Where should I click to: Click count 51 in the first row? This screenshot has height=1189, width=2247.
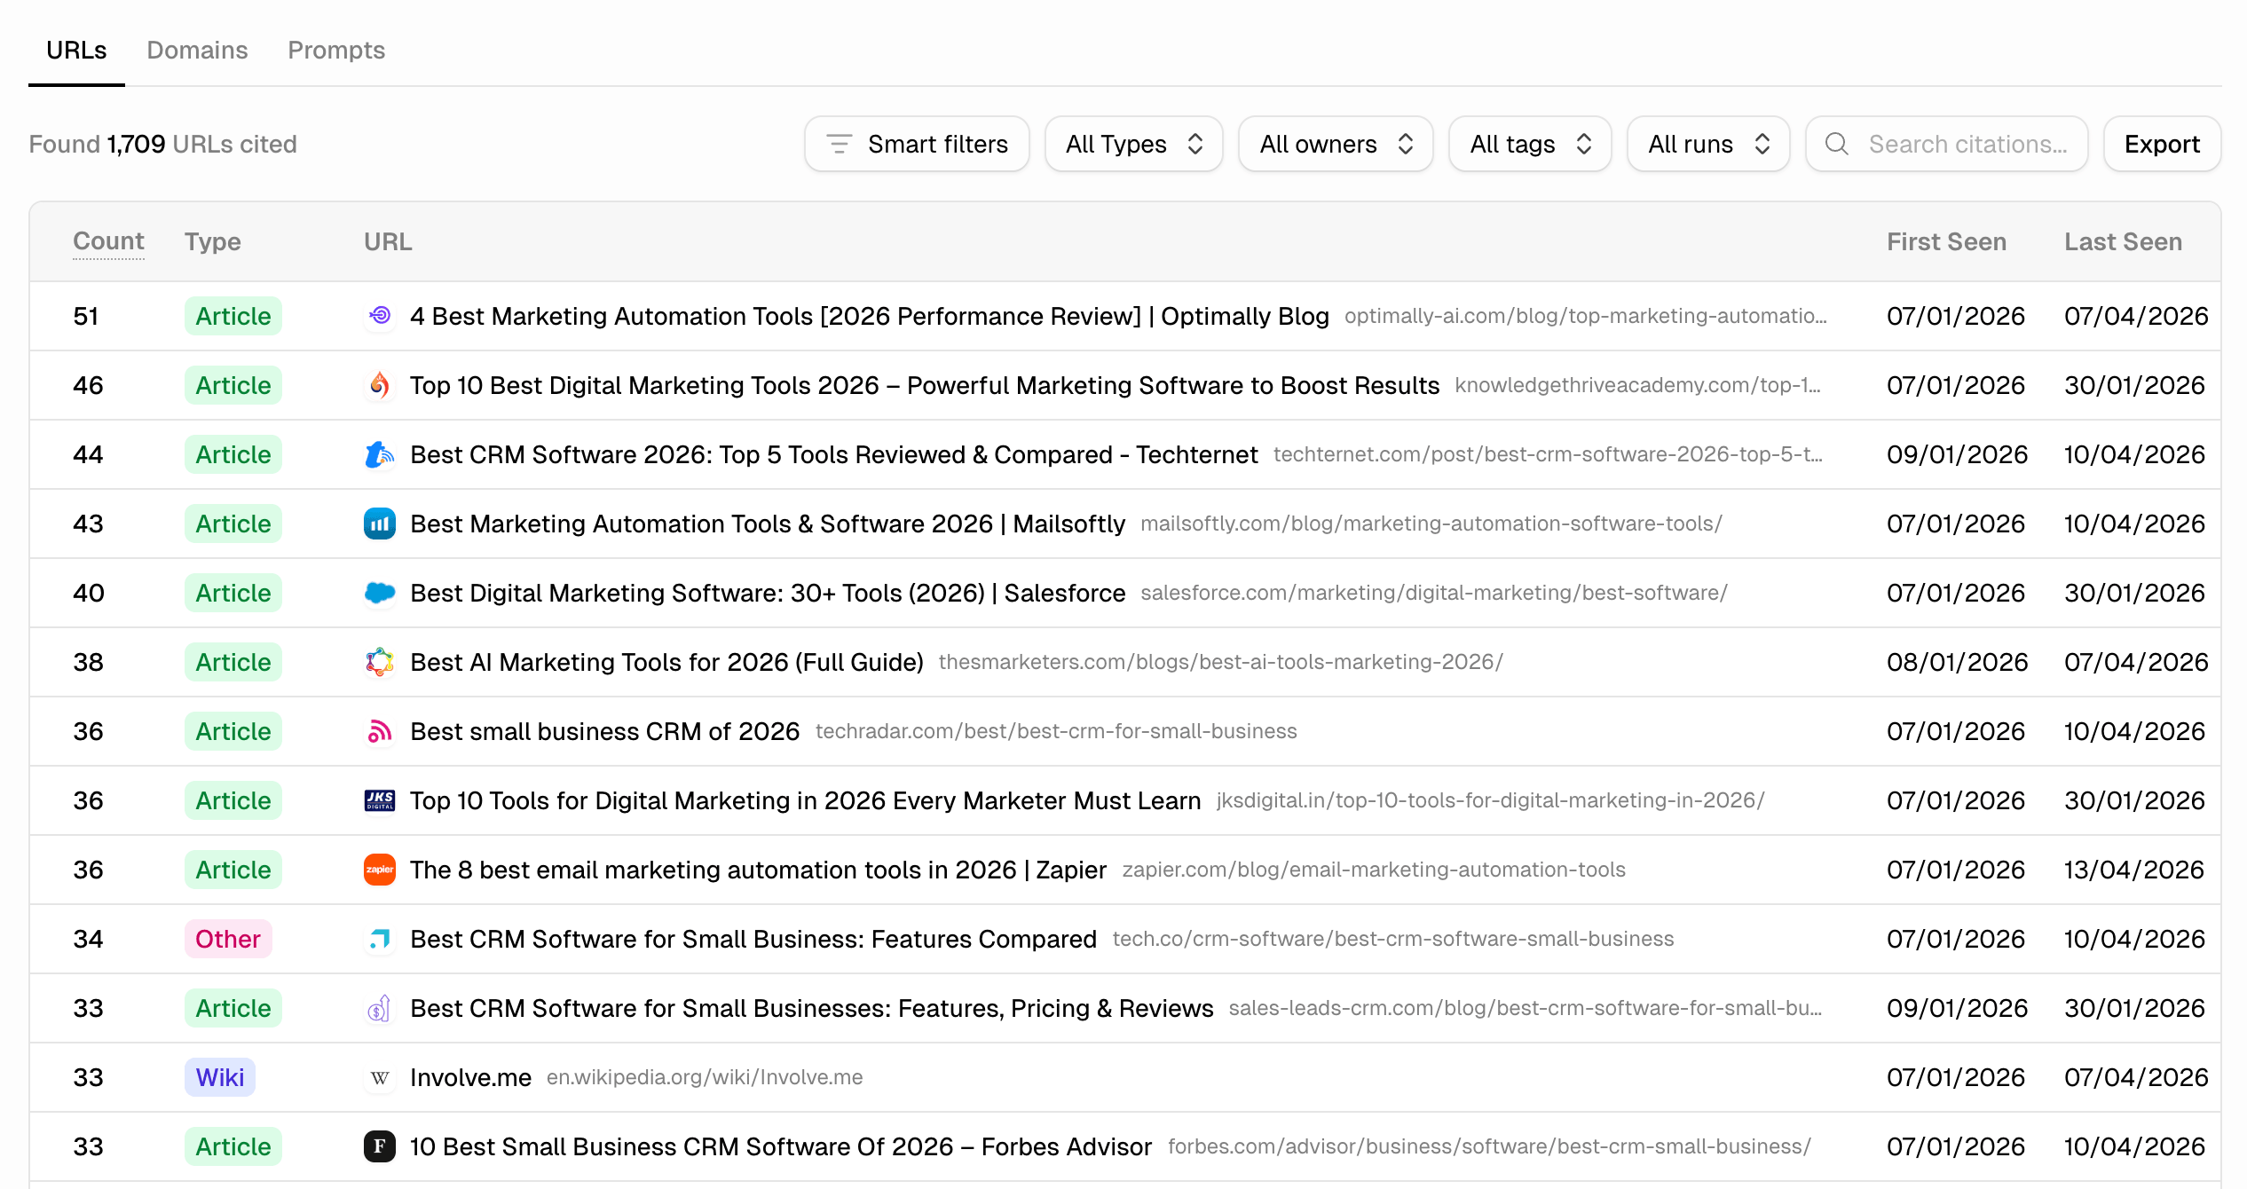86,316
